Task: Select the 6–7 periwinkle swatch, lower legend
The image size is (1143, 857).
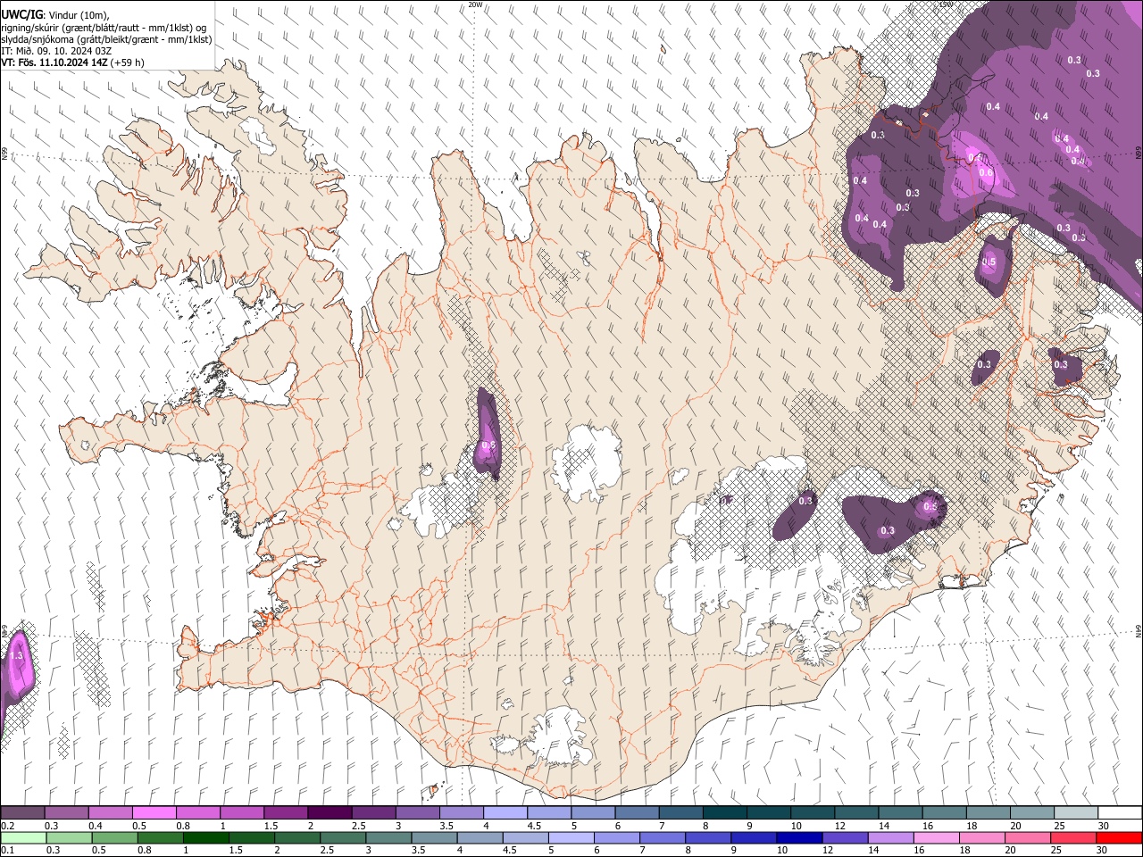Action: point(617,837)
